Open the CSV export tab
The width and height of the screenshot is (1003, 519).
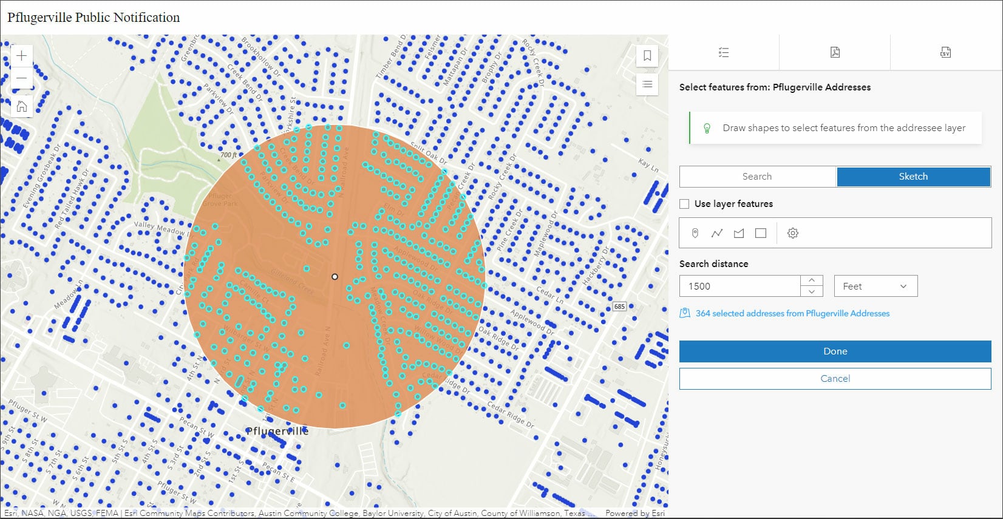tap(945, 52)
